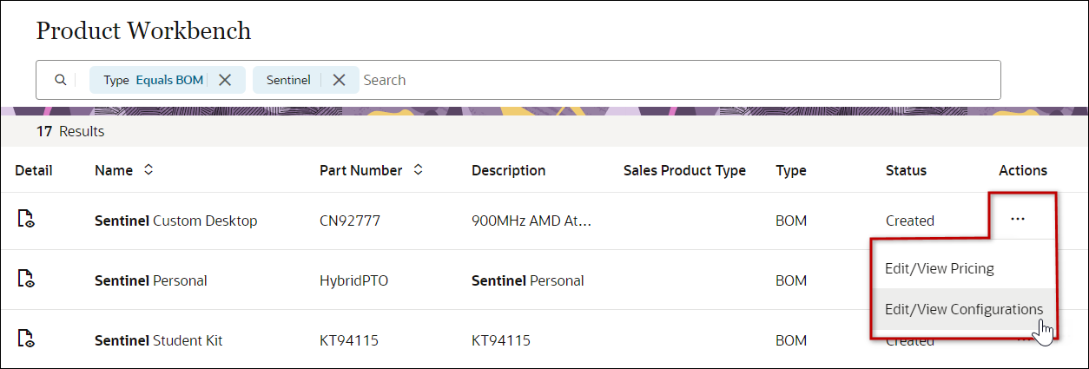This screenshot has height=369, width=1089.
Task: Sort by Part Number column arrows
Action: 419,170
